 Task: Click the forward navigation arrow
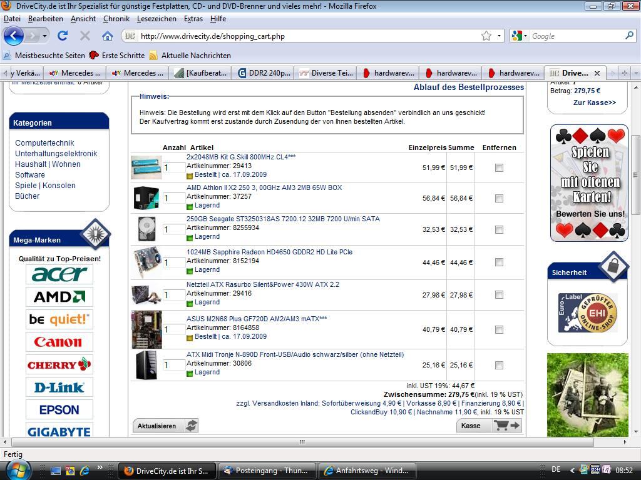coord(31,36)
